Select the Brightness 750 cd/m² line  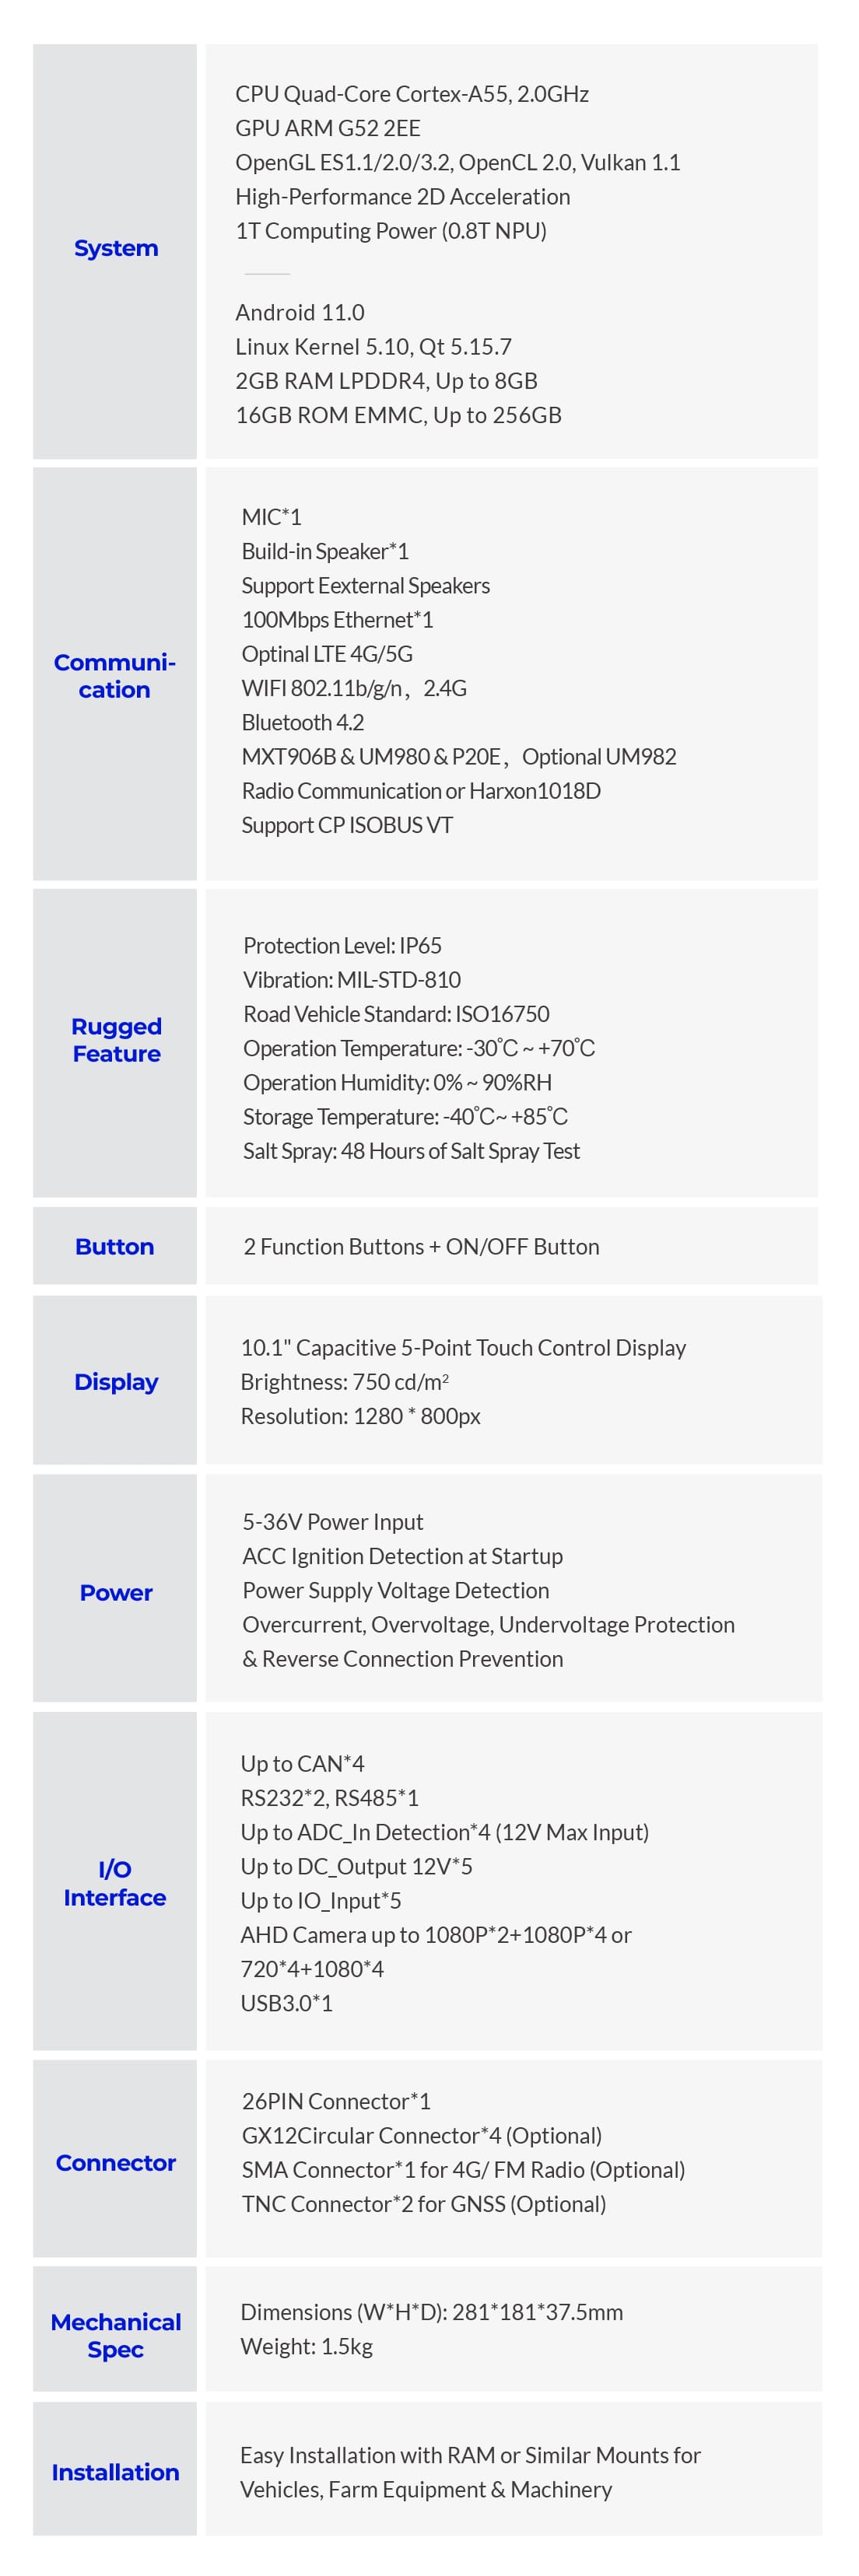tap(345, 1382)
